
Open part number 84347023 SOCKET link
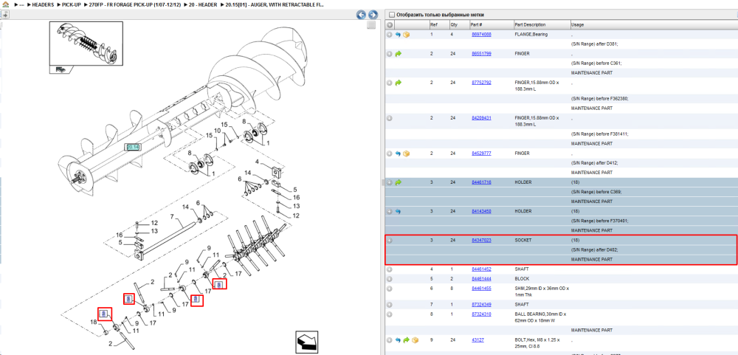click(481, 240)
